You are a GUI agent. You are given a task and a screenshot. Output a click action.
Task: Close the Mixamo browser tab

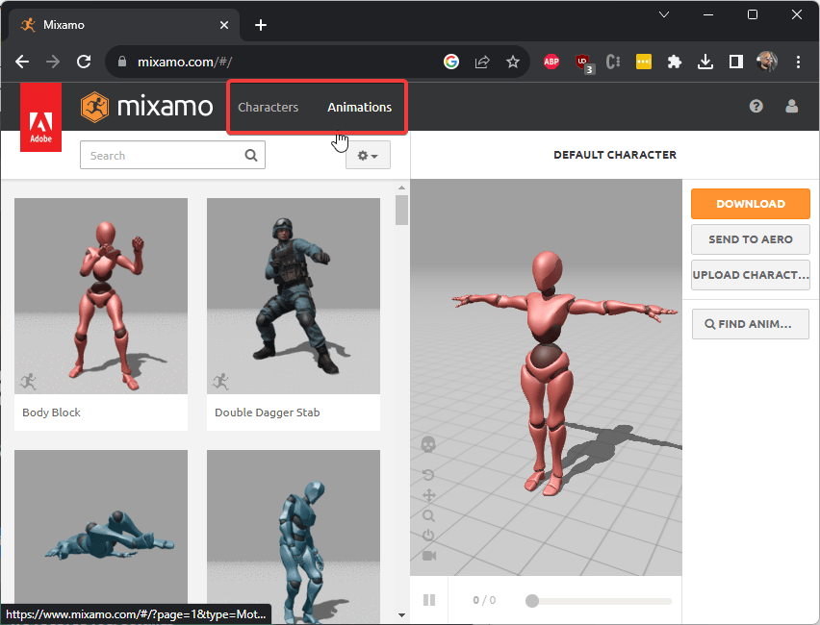pyautogui.click(x=224, y=25)
